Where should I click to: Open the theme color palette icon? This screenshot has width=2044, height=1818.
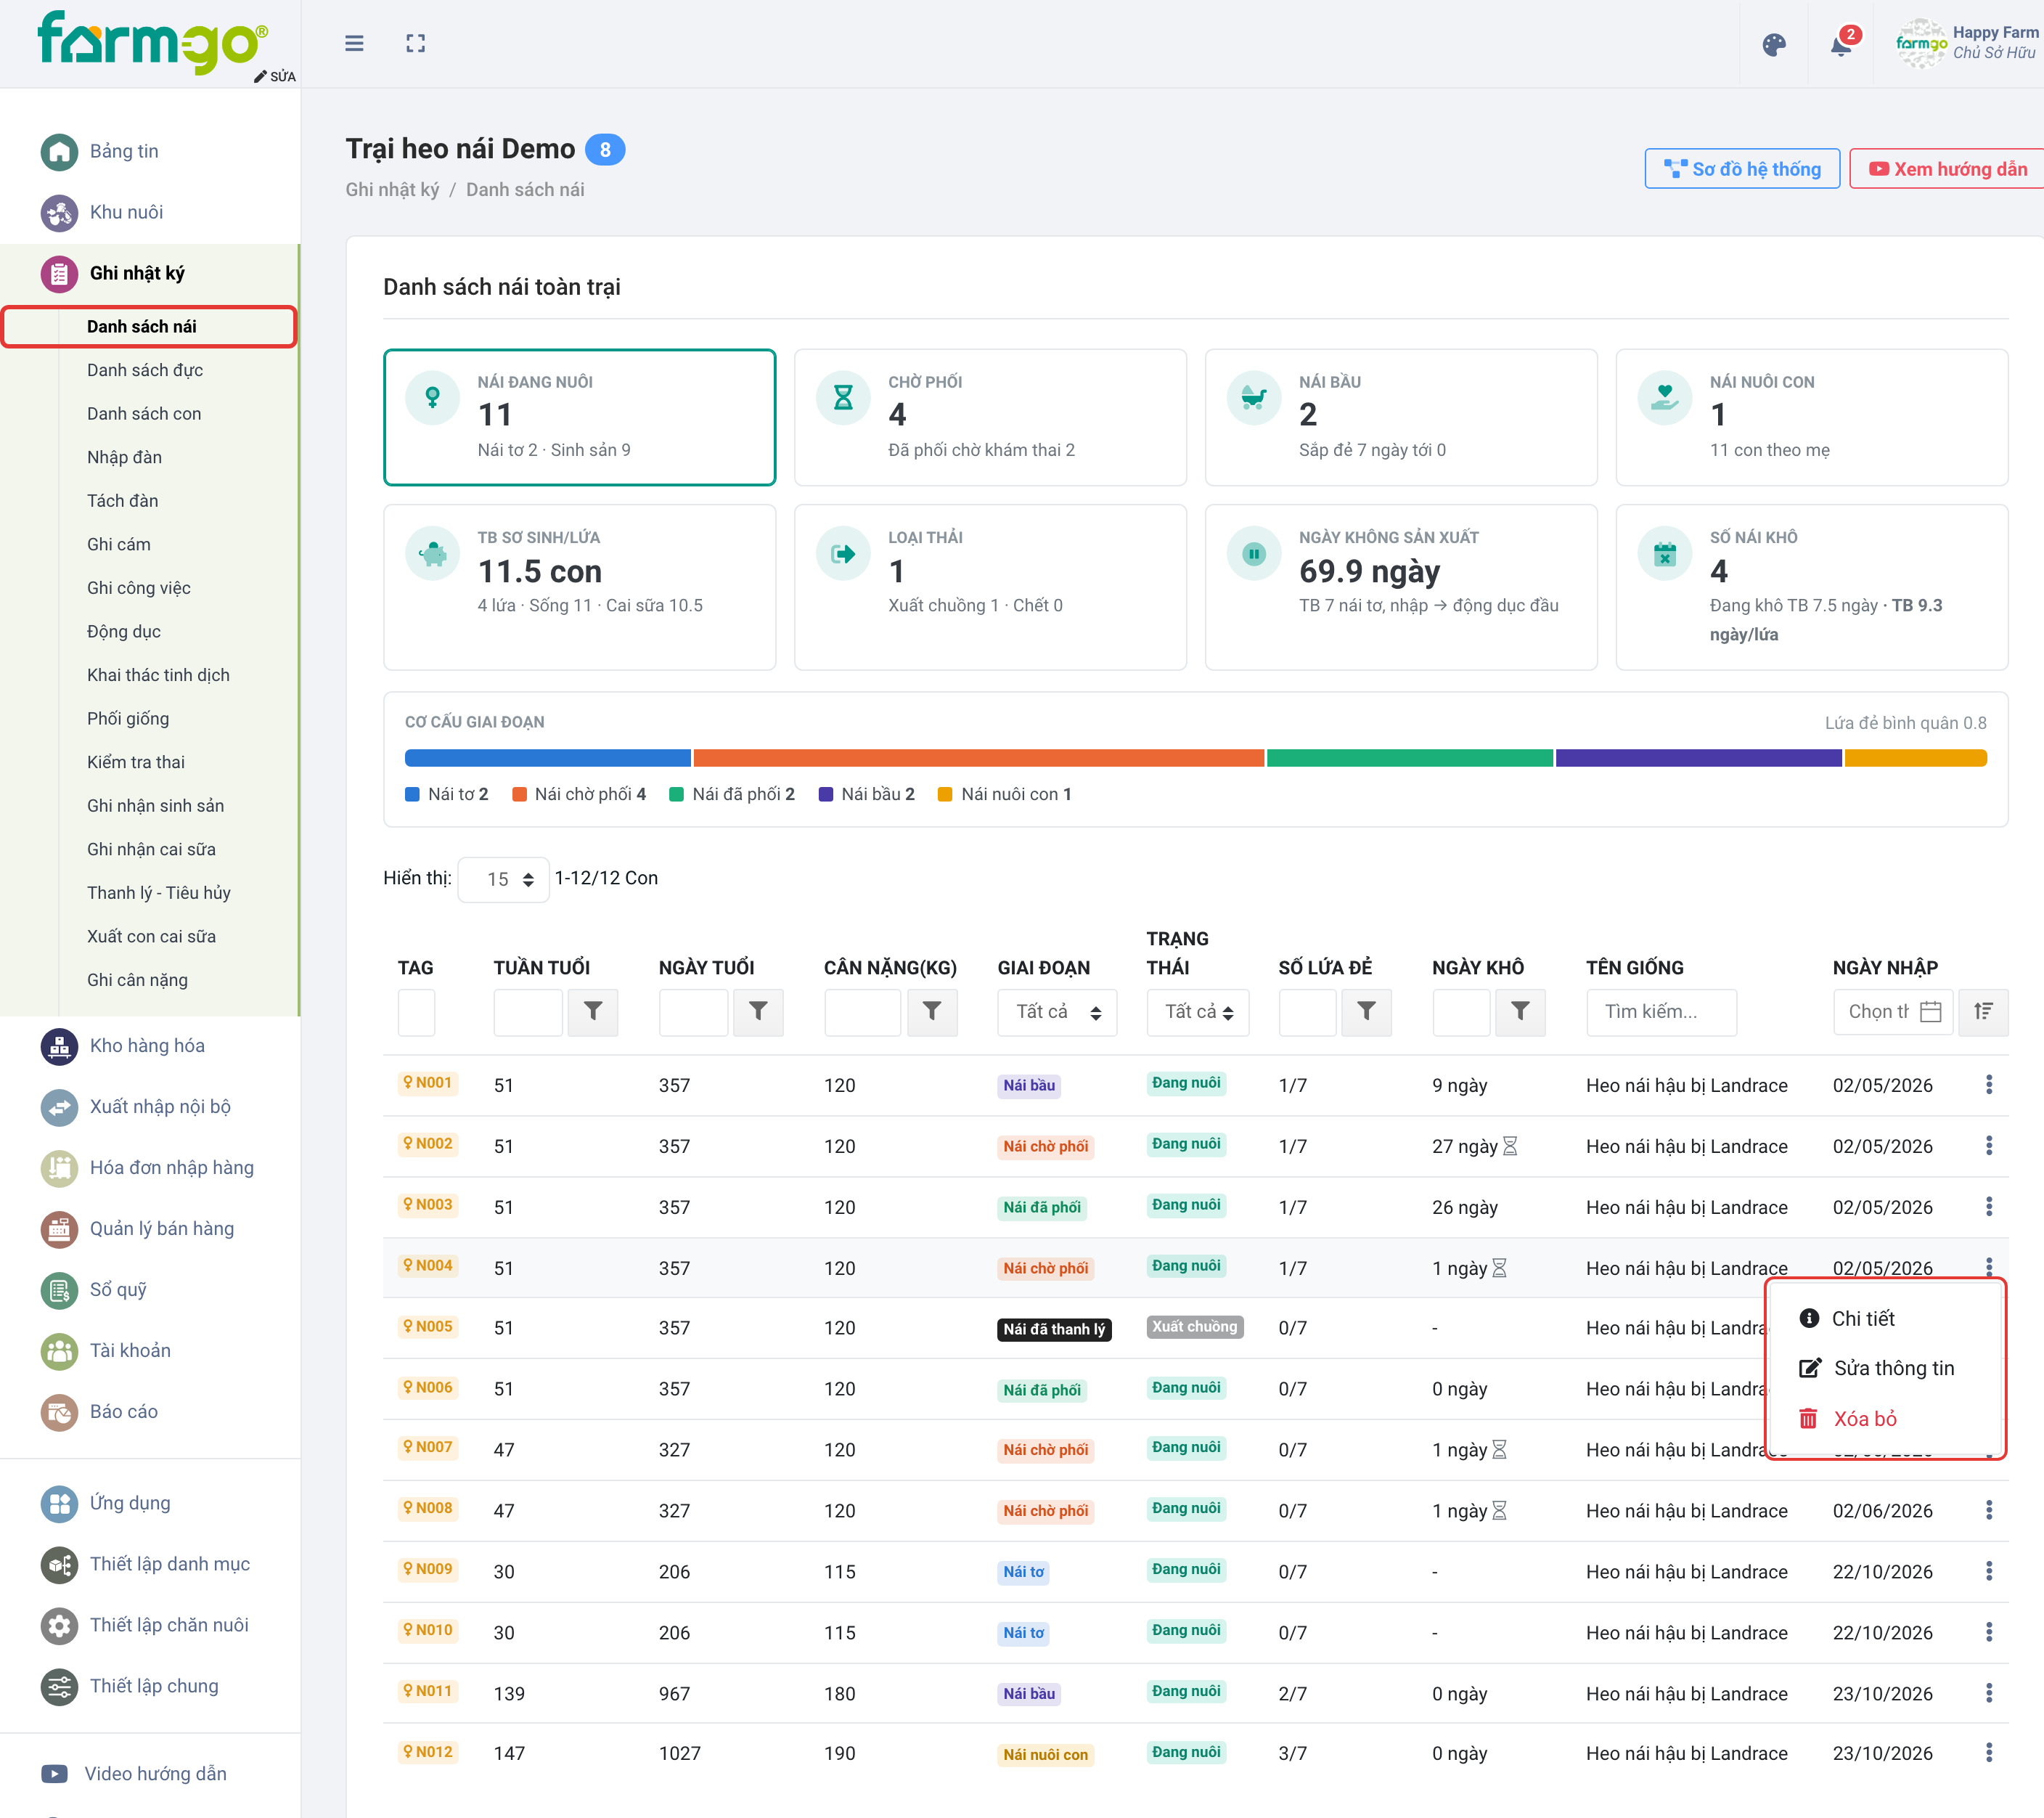click(x=1774, y=45)
